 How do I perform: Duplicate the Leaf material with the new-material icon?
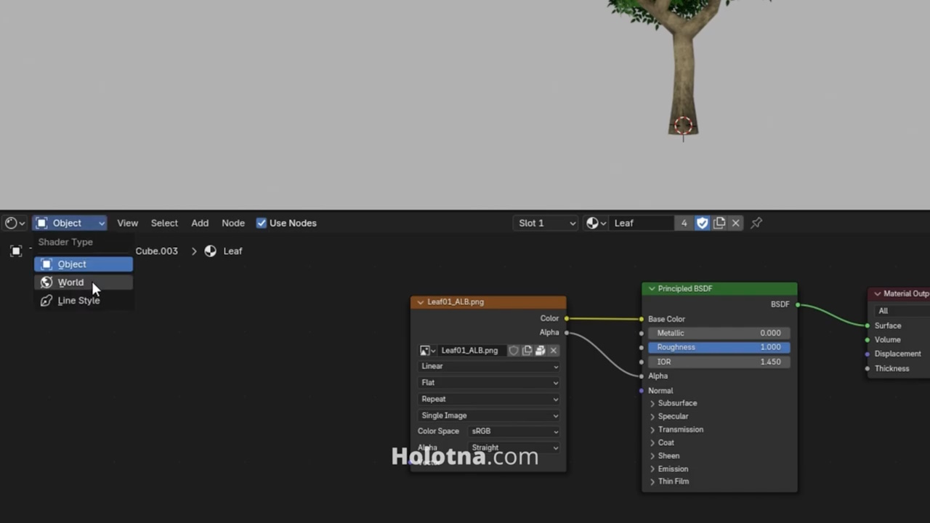(719, 223)
